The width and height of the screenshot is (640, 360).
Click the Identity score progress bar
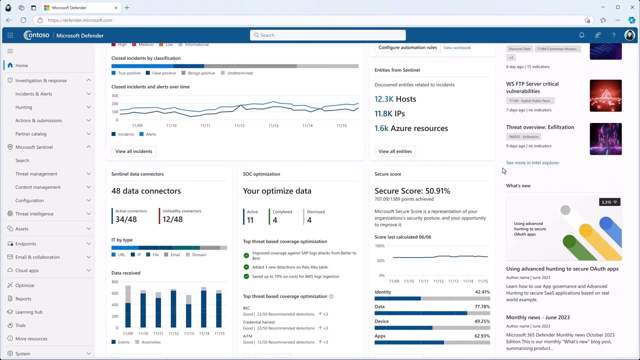click(432, 298)
